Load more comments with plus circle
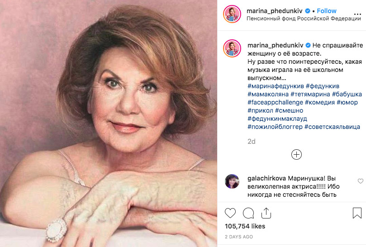Screen dimensions: 366x247 pos(296,155)
